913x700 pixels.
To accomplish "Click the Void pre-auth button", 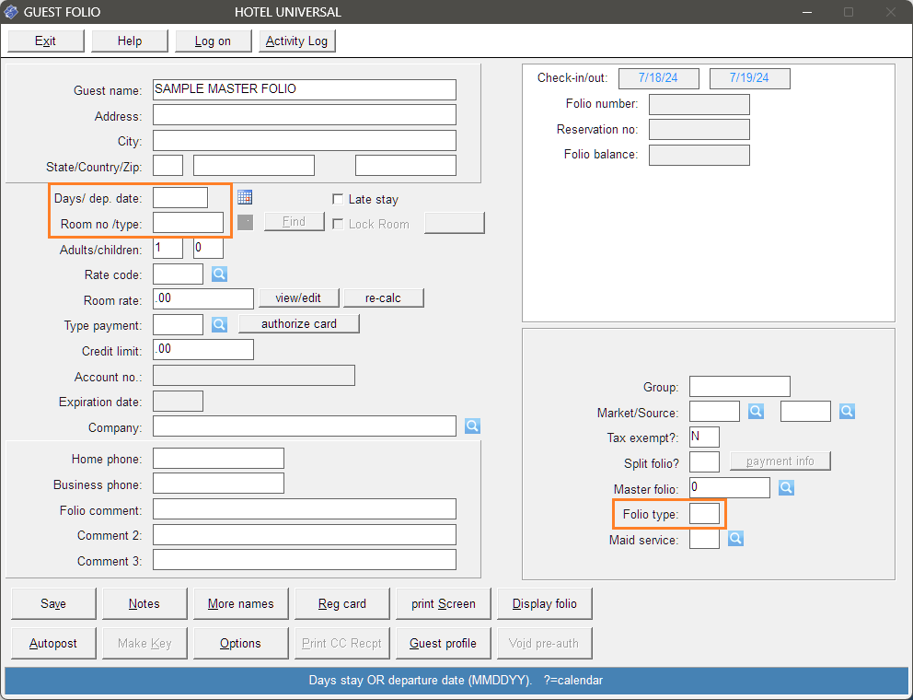I will 545,644.
